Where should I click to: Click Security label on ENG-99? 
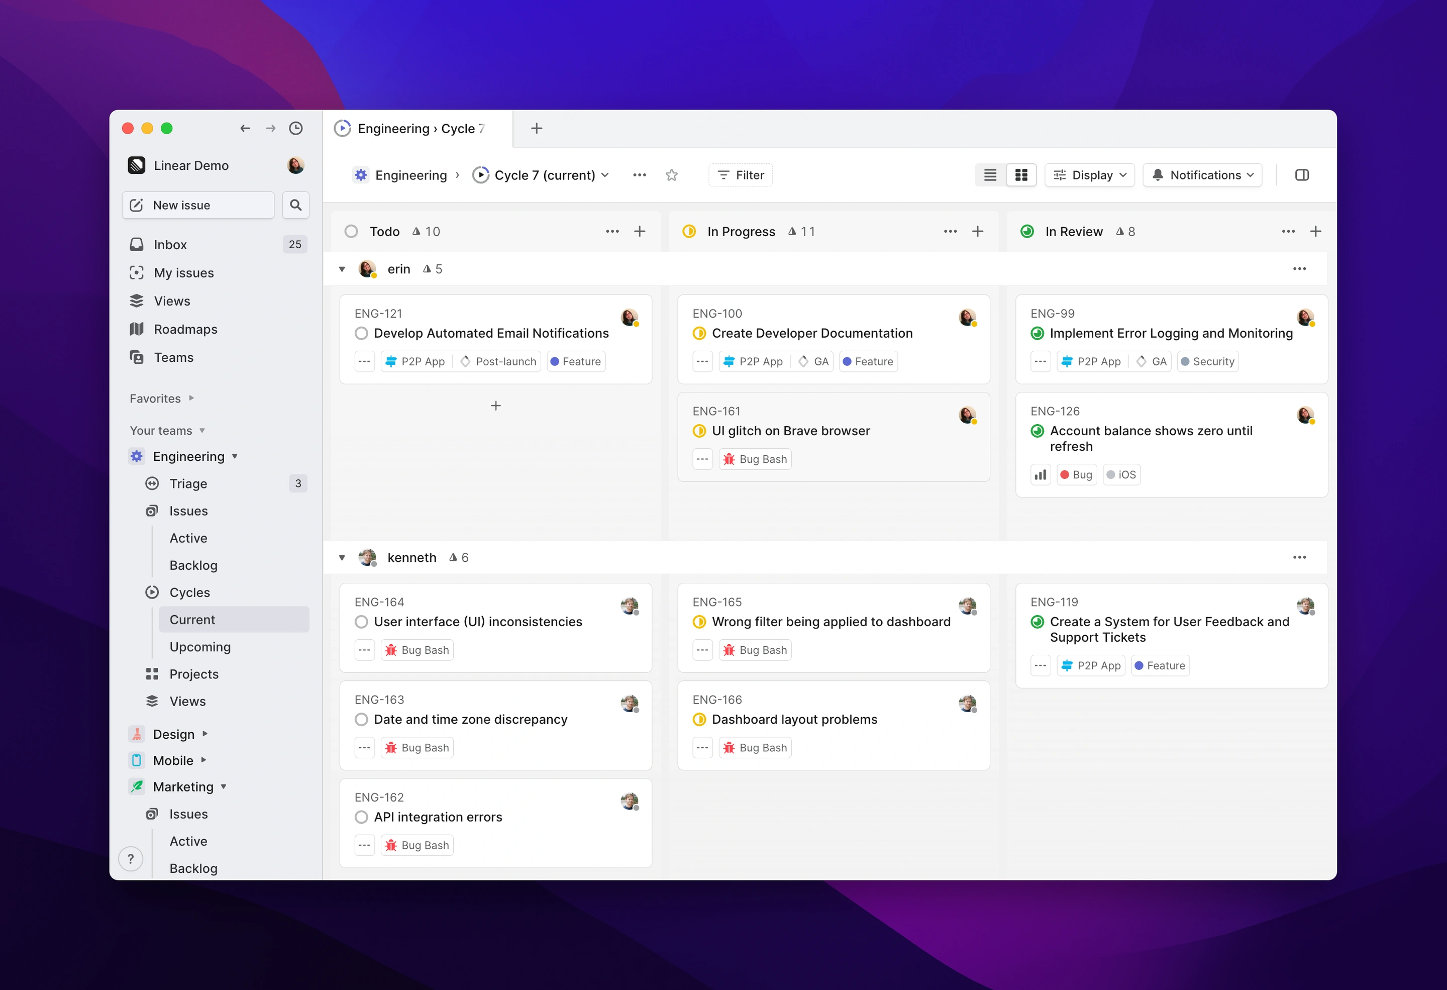[1207, 362]
